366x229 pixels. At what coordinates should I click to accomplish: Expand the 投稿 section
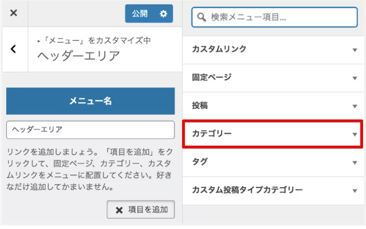click(273, 106)
